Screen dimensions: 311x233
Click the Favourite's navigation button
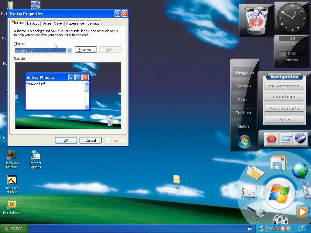pyautogui.click(x=284, y=108)
